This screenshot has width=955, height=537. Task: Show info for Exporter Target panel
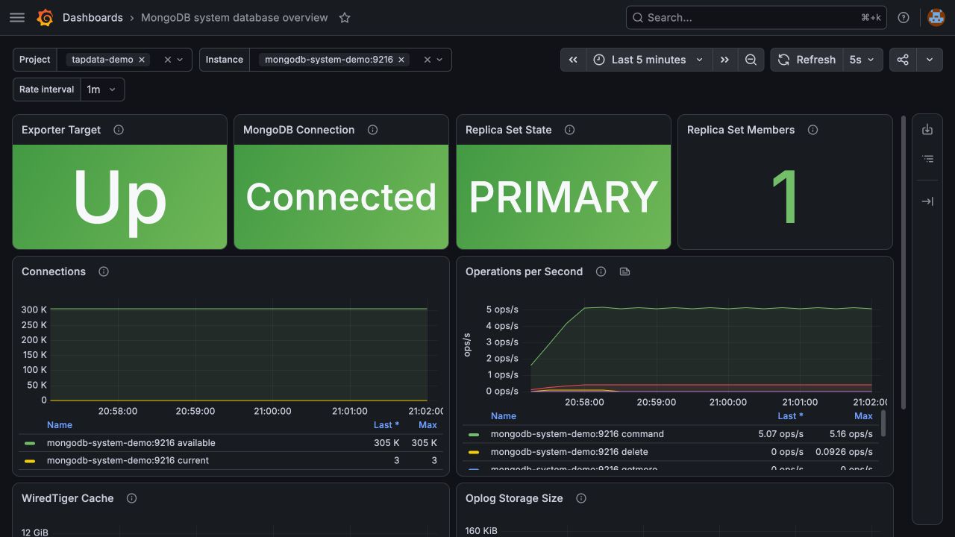(119, 130)
